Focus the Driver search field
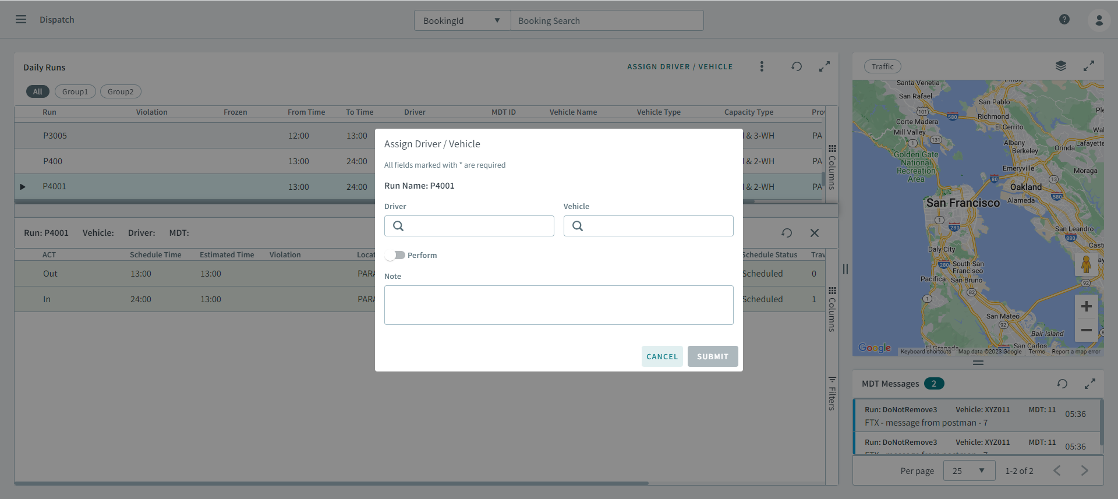 click(x=469, y=226)
